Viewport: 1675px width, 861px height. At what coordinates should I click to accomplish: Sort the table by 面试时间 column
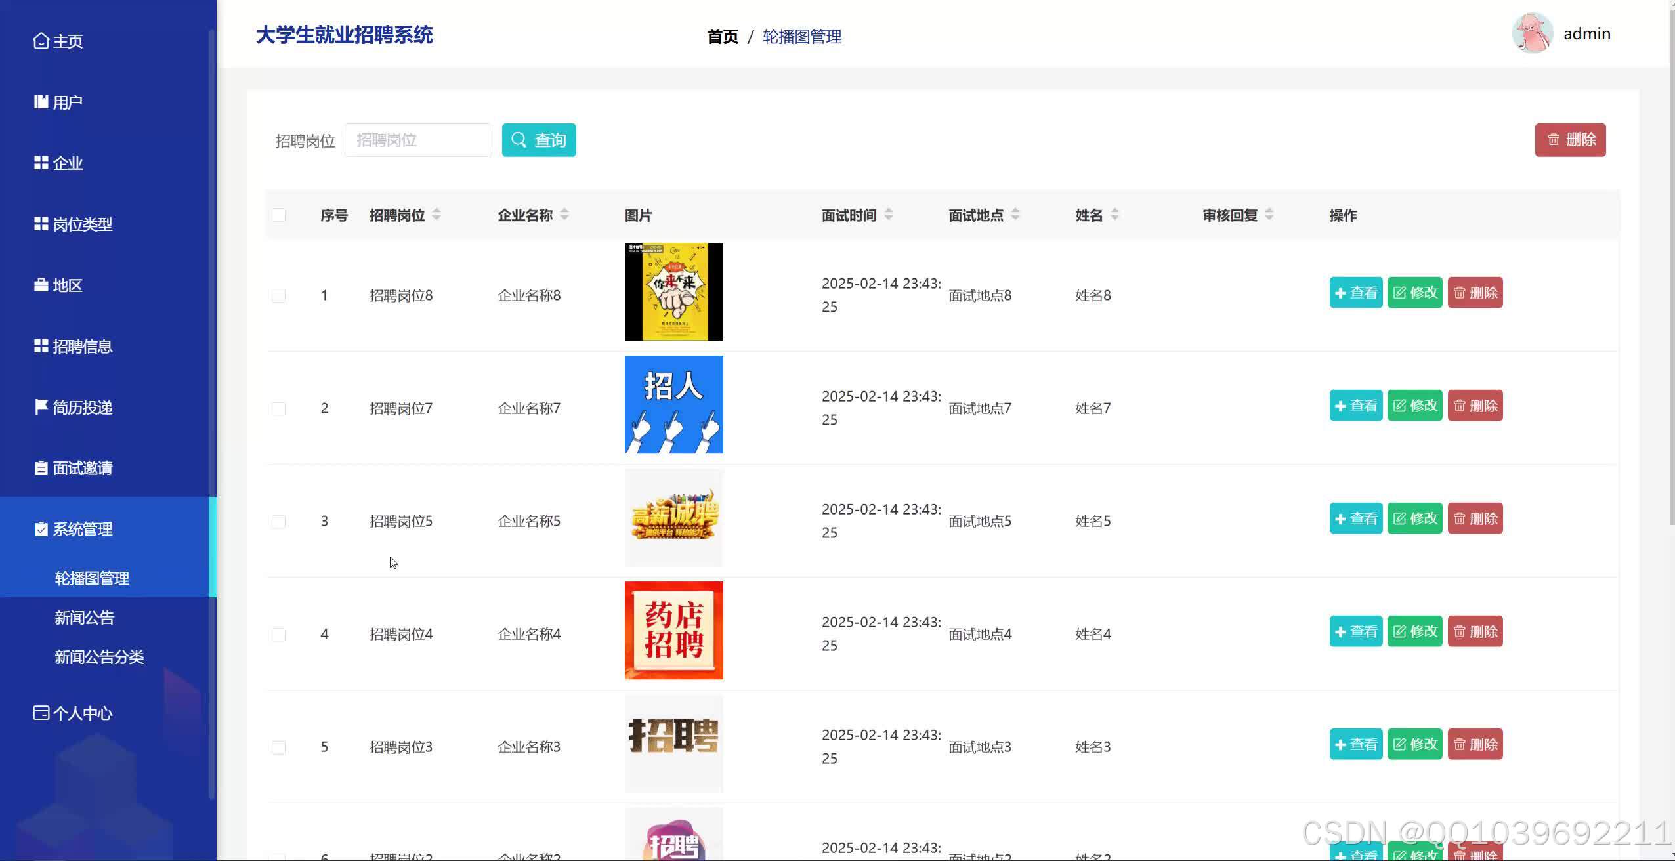coord(889,215)
